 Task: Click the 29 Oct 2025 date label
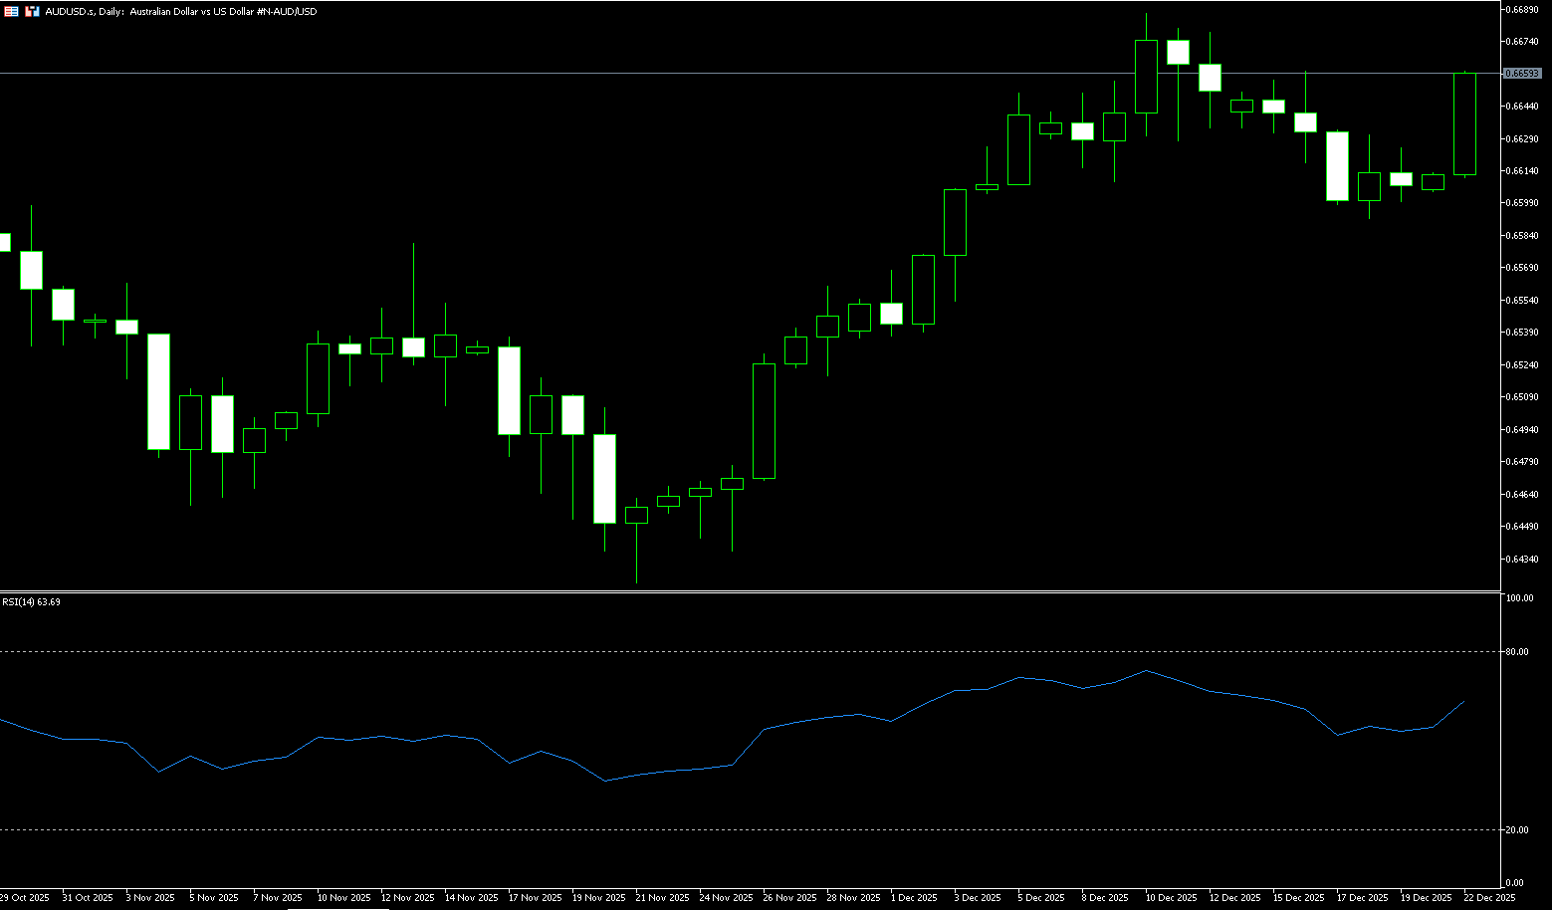25,898
